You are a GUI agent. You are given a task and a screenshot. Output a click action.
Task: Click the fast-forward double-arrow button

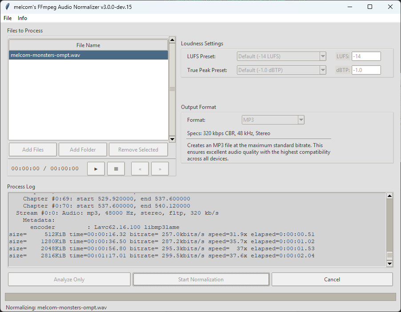point(160,169)
